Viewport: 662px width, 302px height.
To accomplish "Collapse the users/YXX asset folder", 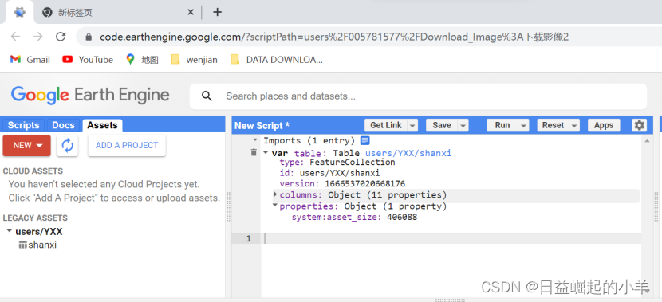I will point(10,231).
